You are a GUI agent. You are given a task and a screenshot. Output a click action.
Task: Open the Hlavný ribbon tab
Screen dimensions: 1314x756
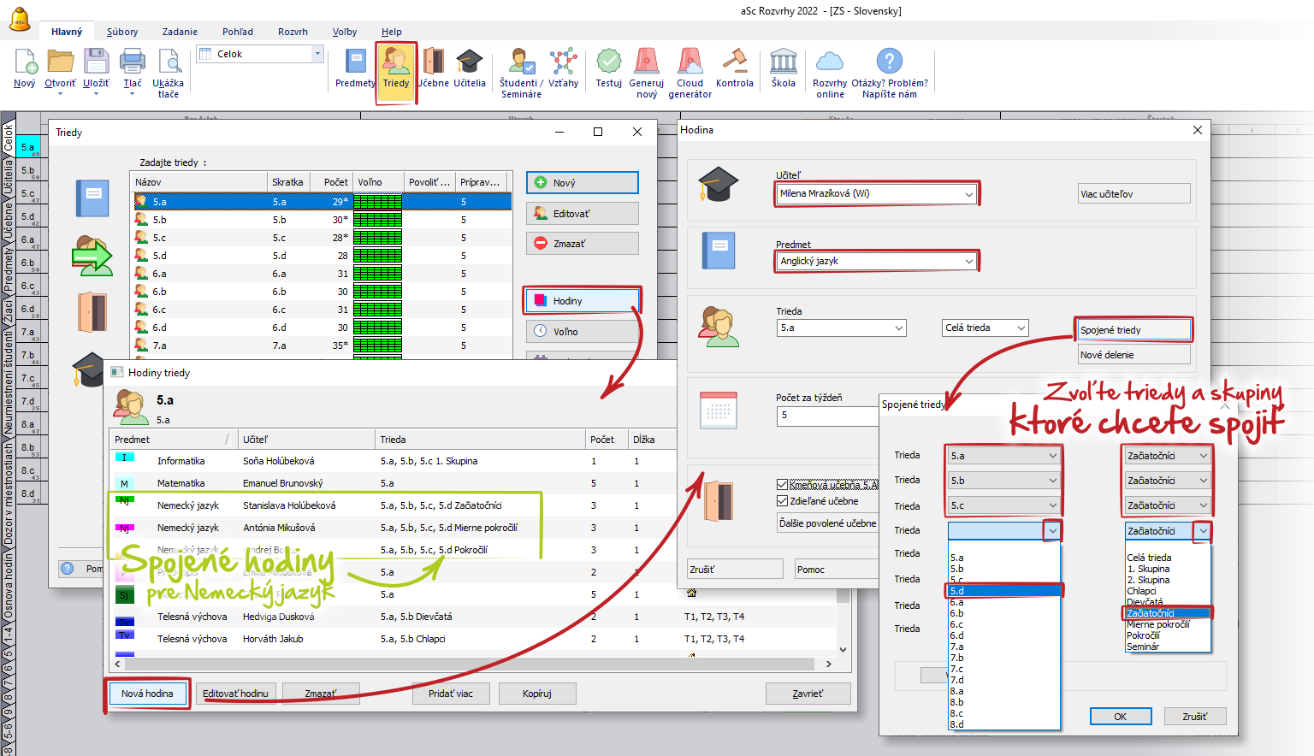(x=67, y=32)
